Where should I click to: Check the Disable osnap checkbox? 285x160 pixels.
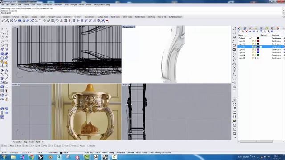[x=88, y=146]
